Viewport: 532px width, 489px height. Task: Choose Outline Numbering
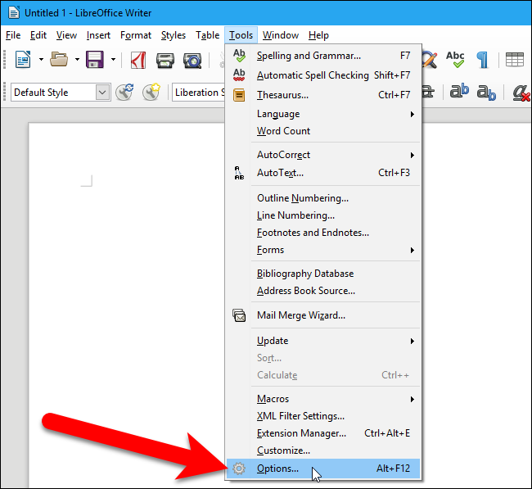323,198
